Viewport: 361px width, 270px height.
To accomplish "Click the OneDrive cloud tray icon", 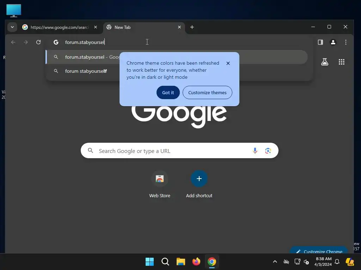I will pyautogui.click(x=286, y=262).
